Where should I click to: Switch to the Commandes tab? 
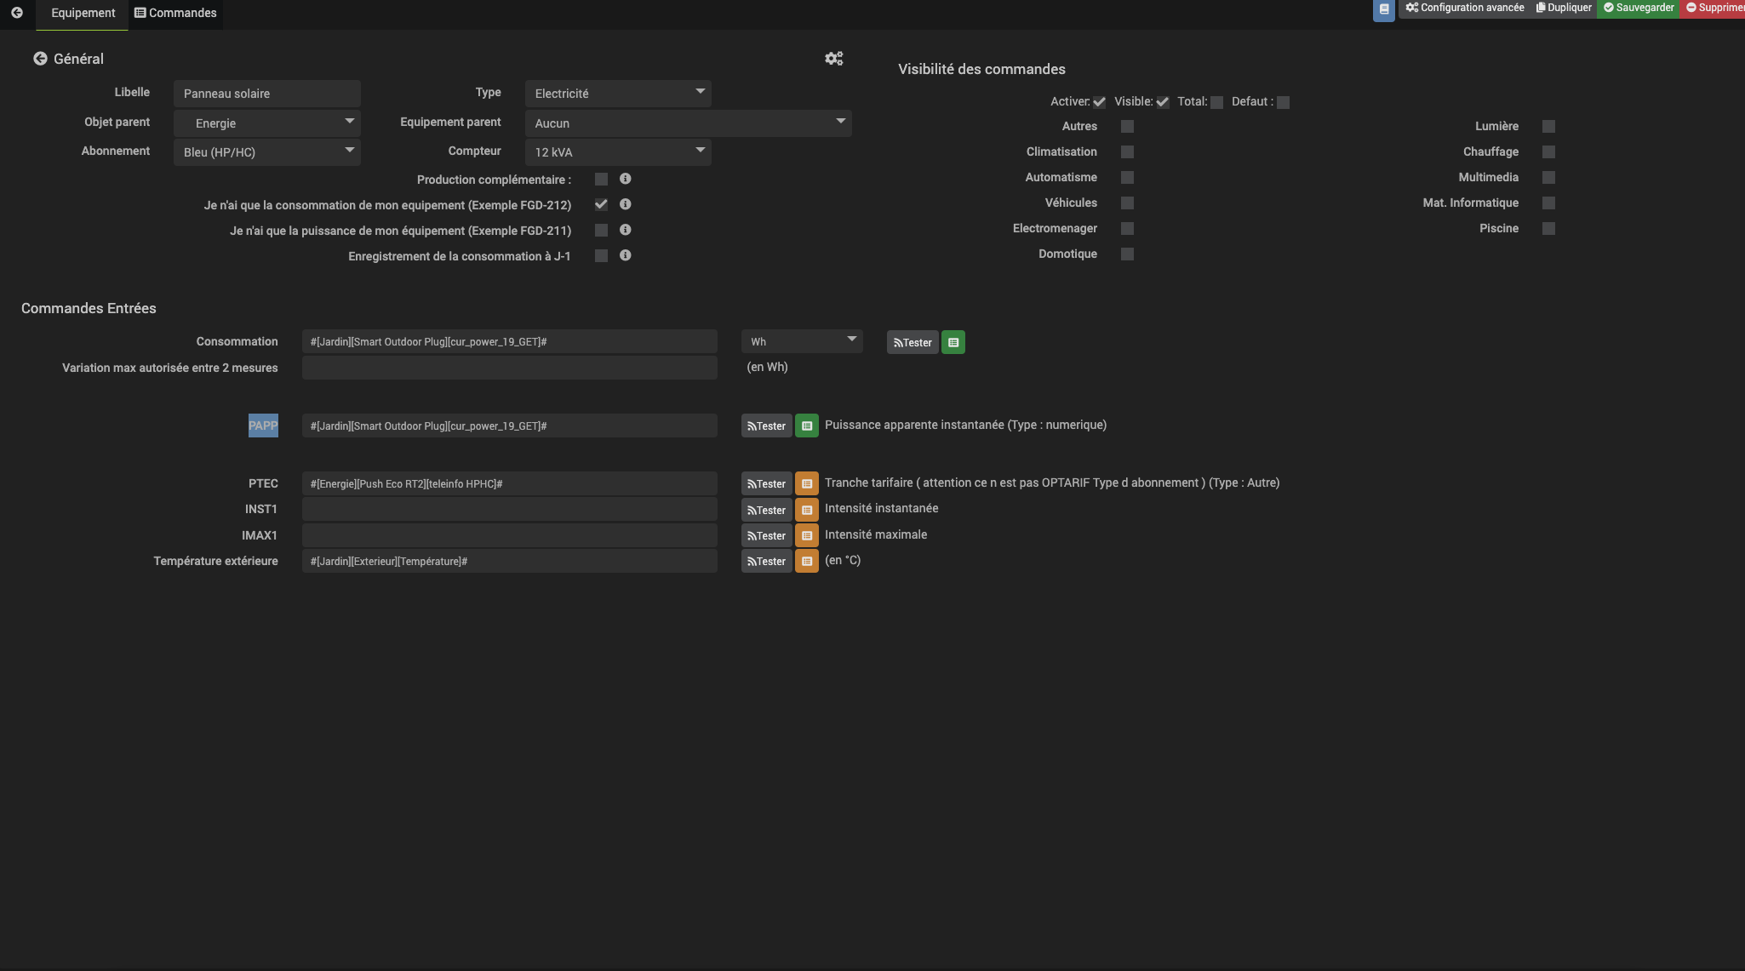point(175,13)
